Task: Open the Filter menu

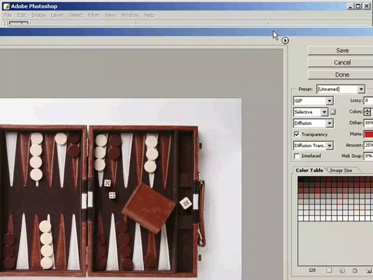Action: [x=94, y=15]
